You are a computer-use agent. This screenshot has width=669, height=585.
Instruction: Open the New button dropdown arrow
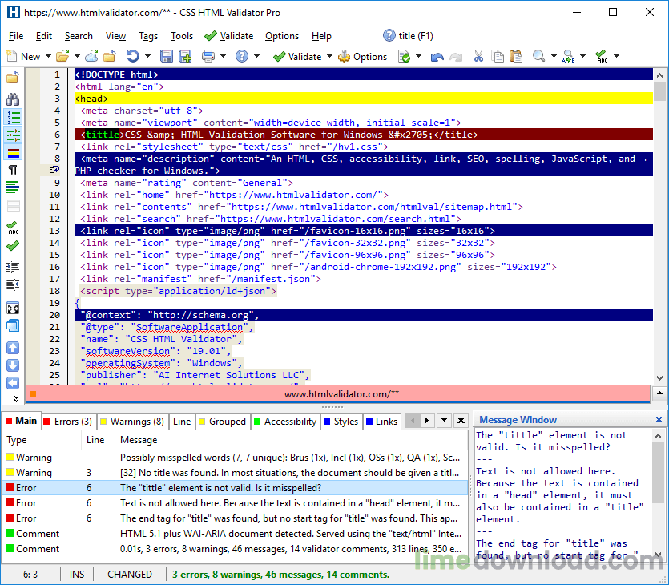48,57
